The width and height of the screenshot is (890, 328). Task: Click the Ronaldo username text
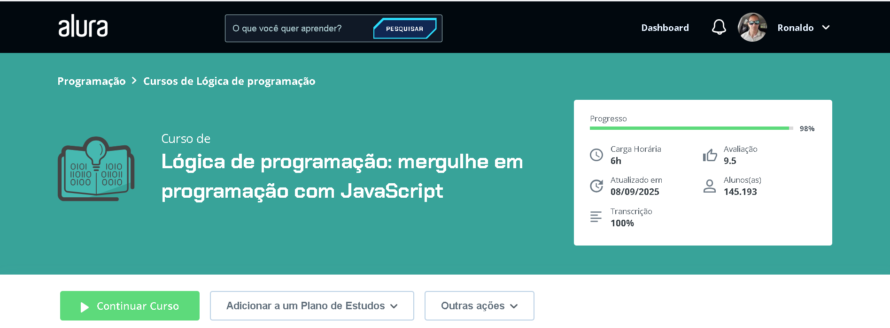[796, 28]
